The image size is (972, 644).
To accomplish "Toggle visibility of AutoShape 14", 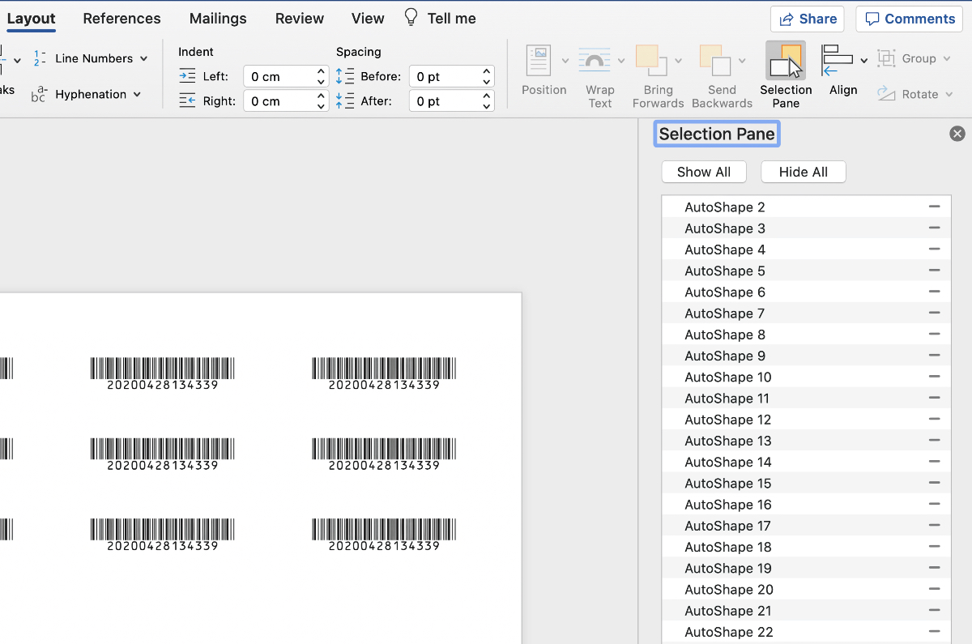I will pyautogui.click(x=935, y=462).
